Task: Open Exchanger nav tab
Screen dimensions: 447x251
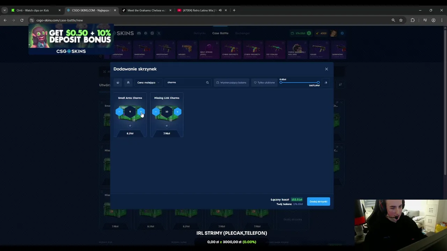Action: pyautogui.click(x=242, y=33)
